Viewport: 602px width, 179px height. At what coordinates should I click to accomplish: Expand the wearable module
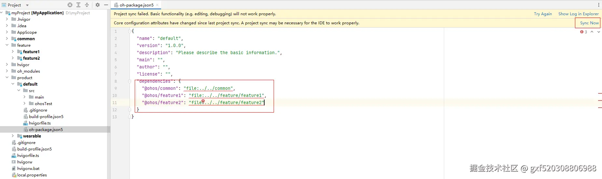pyautogui.click(x=13, y=136)
